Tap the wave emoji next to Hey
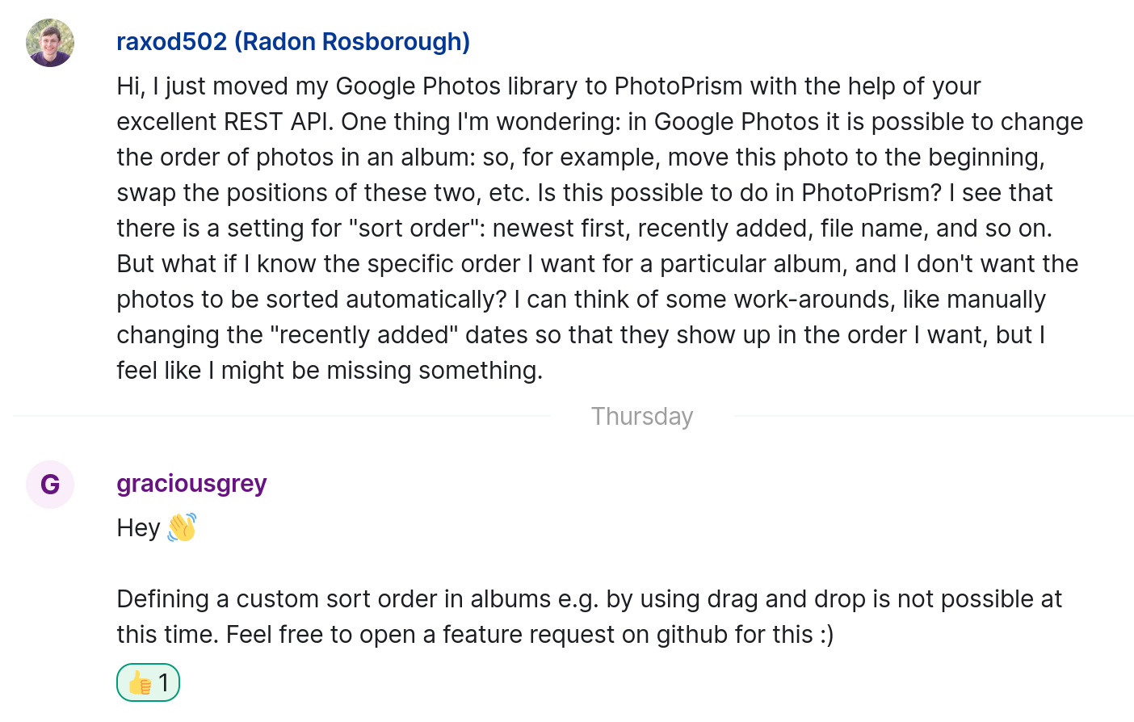Image resolution: width=1134 pixels, height=722 pixels. (182, 527)
